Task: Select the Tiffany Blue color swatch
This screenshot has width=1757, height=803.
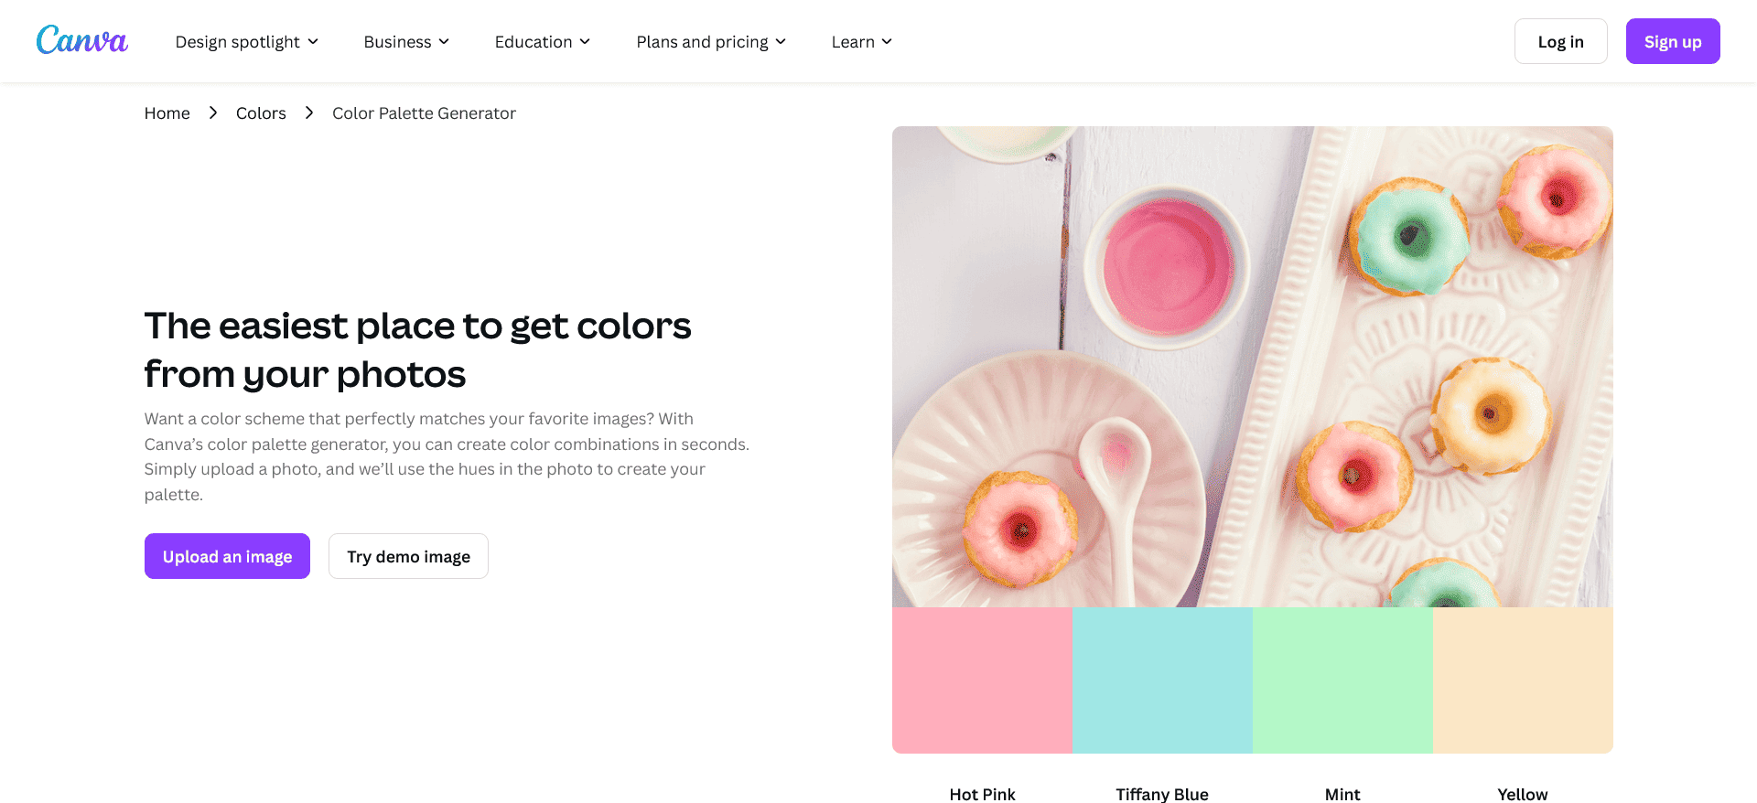Action: point(1162,680)
